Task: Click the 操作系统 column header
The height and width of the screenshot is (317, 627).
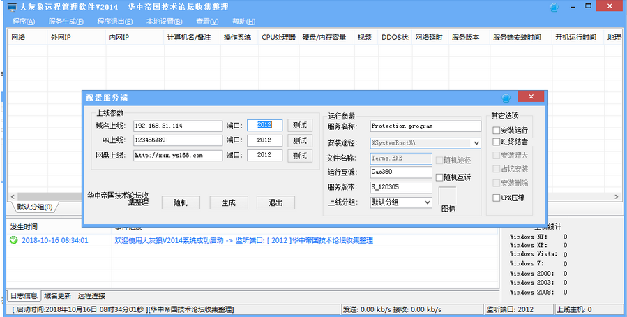Action: (239, 37)
